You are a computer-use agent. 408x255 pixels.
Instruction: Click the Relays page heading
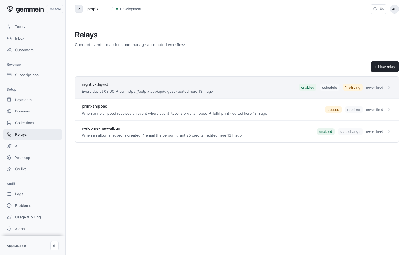[86, 35]
